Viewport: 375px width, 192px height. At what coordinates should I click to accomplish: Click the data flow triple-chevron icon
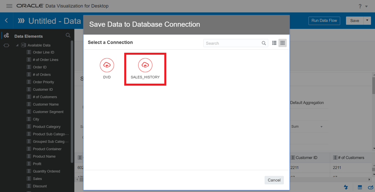click(21, 21)
